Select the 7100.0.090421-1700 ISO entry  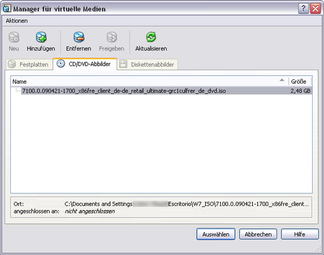coord(124,91)
